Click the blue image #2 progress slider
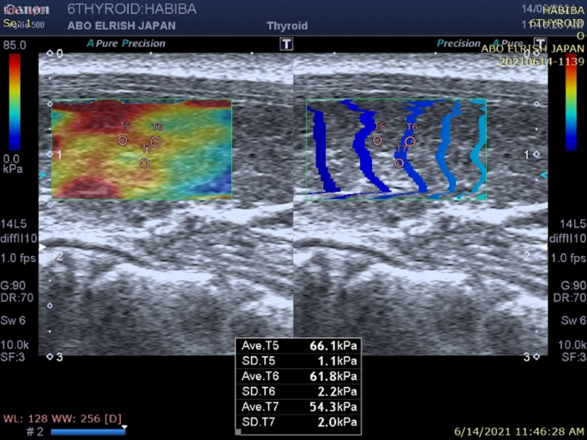 (88, 431)
